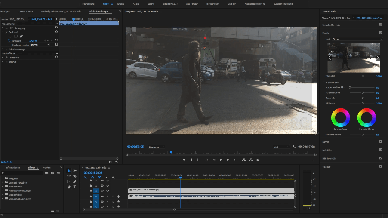Toggle the Kurven section checkbox
388x218 pixels.
(381, 141)
